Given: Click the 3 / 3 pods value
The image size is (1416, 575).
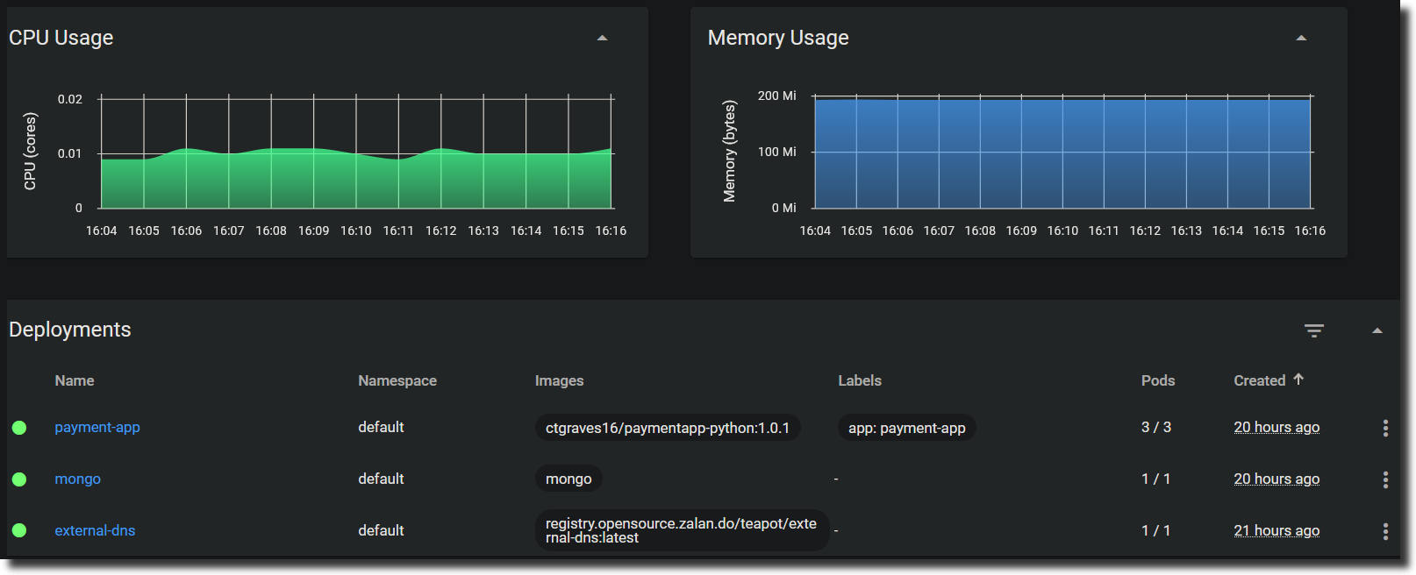Looking at the screenshot, I should (1156, 427).
